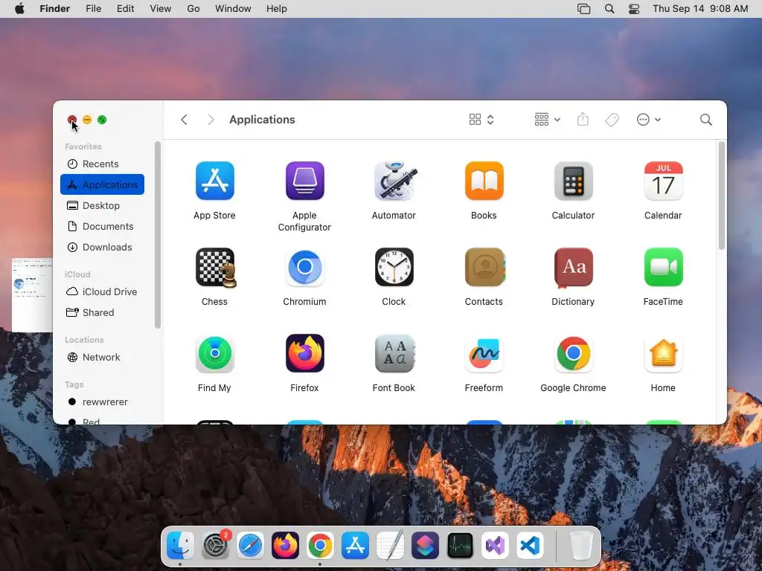Screen dimensions: 762x571
Task: Select the Firefox icon in Applications folder
Action: 304,353
